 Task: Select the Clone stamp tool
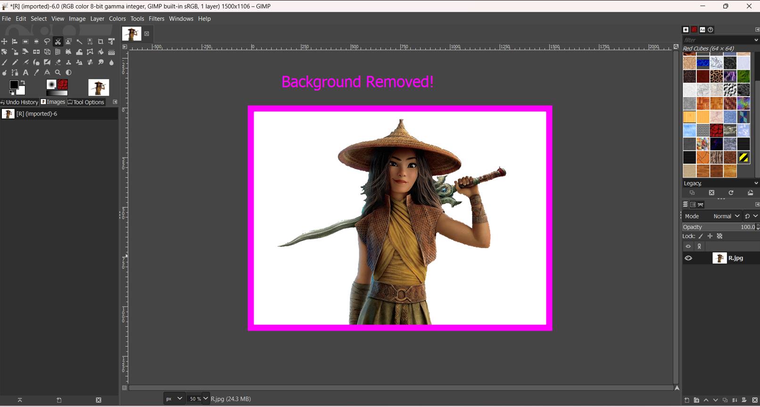click(x=68, y=62)
